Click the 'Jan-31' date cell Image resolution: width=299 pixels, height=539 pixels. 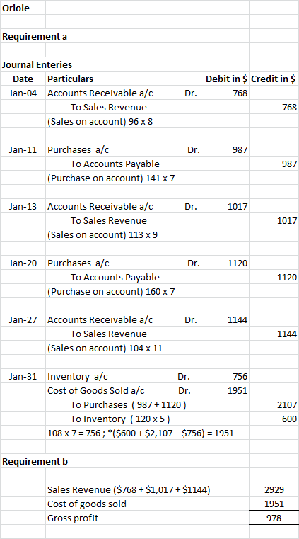click(23, 376)
